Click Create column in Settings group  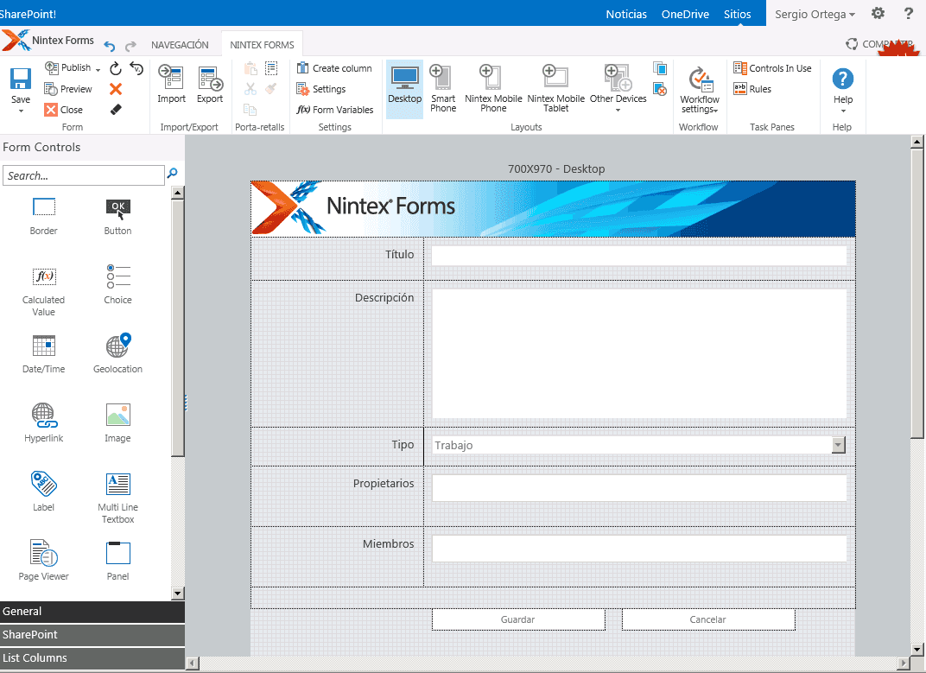(x=334, y=68)
